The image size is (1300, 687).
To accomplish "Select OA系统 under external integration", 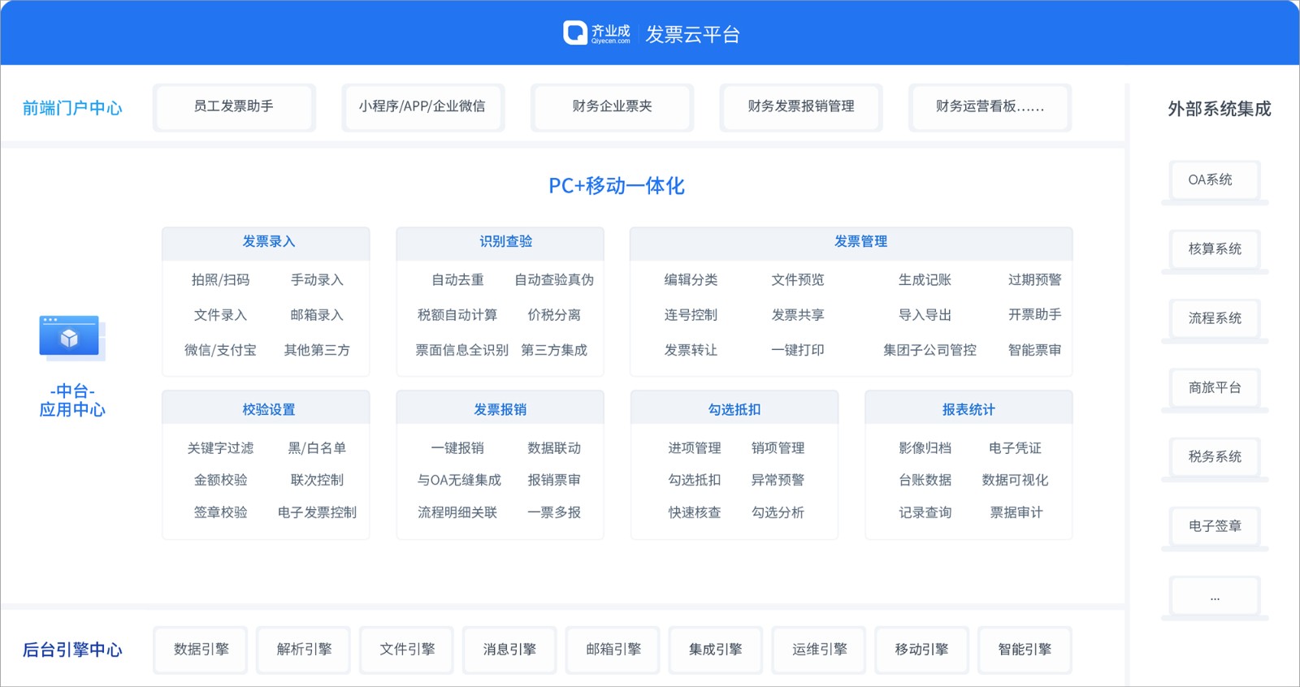I will pyautogui.click(x=1215, y=180).
